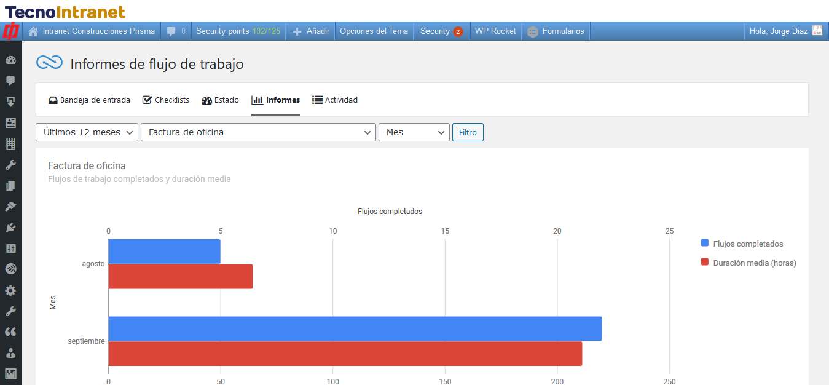829x385 pixels.
Task: Switch to the Bandeja de entrada tab
Action: (x=89, y=100)
